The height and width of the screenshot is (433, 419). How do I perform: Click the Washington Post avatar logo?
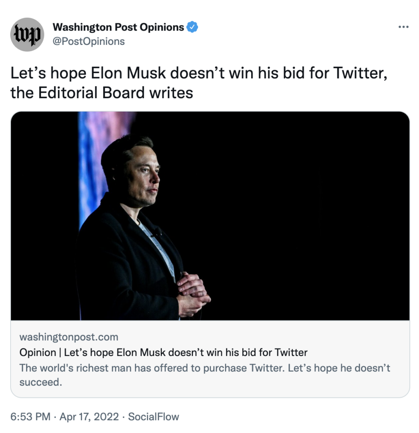click(27, 35)
